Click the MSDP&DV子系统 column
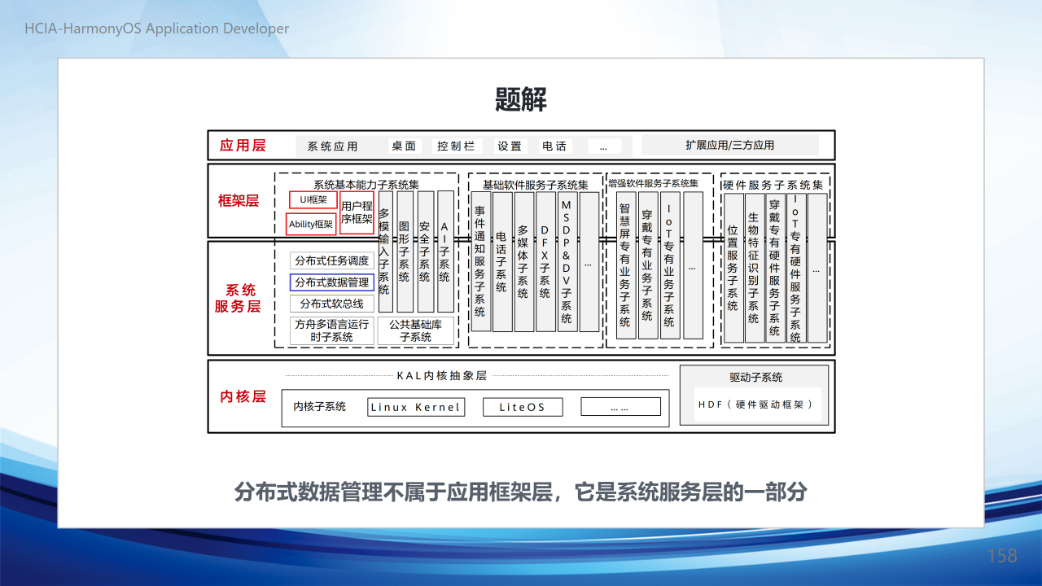 567,262
